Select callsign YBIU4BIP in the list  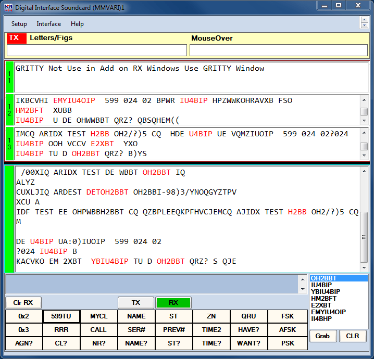coord(339,291)
